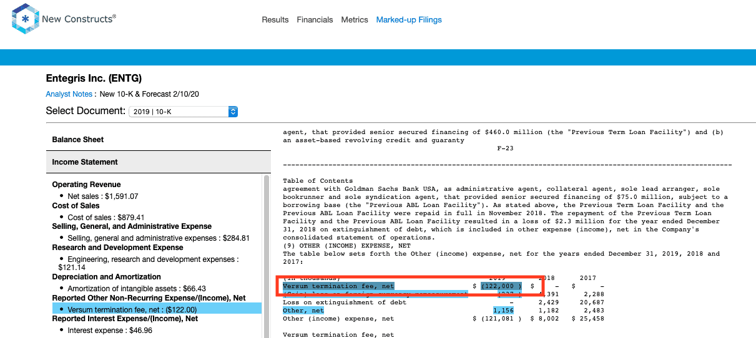The height and width of the screenshot is (338, 756).
Task: Collapse the Income Statement section
Action: [x=159, y=162]
